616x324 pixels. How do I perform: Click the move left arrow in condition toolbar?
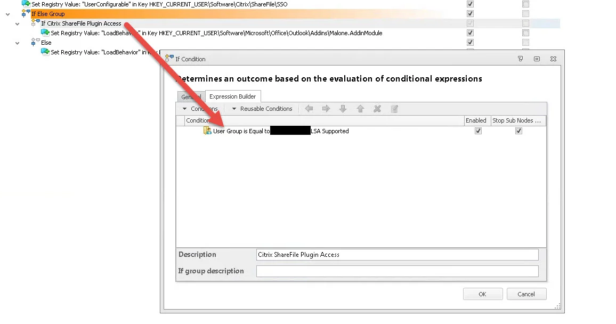[309, 109]
